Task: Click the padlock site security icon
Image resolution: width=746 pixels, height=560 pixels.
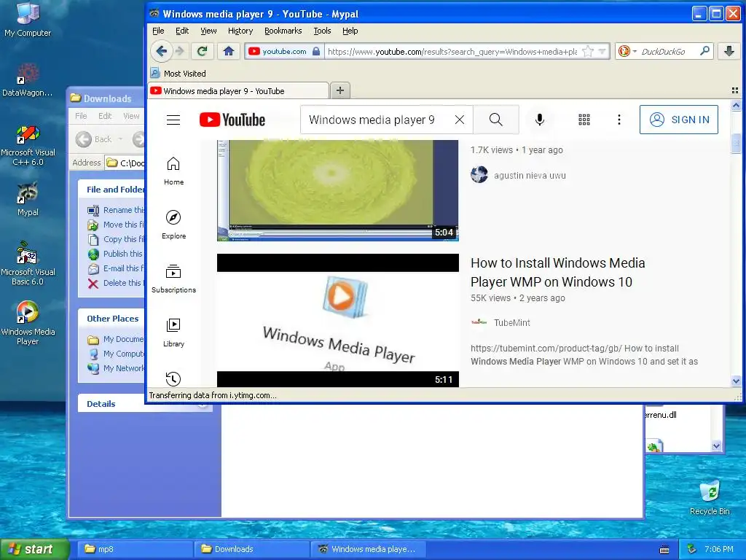Action: tap(316, 51)
